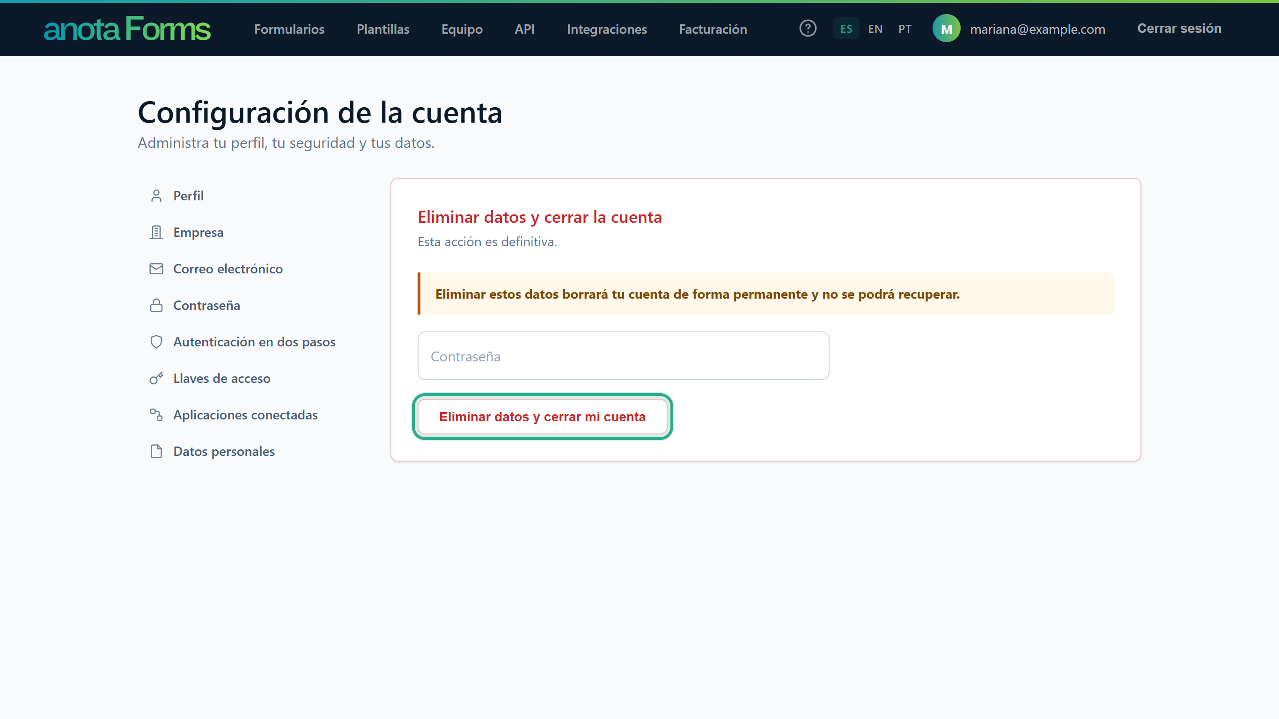
Task: Click the document icon beside Datos personales
Action: click(x=156, y=451)
